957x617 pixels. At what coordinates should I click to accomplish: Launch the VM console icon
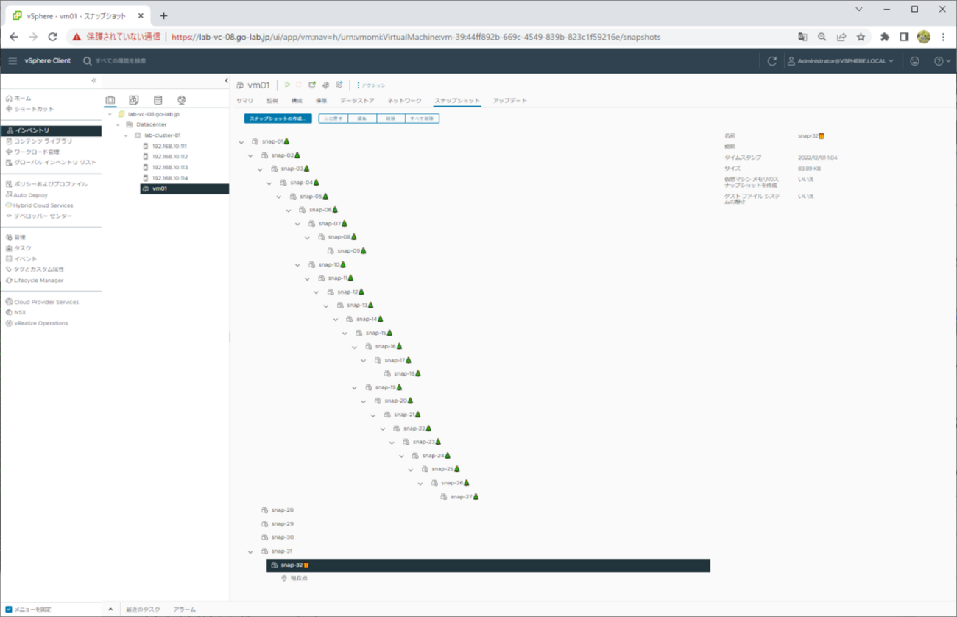tap(312, 85)
